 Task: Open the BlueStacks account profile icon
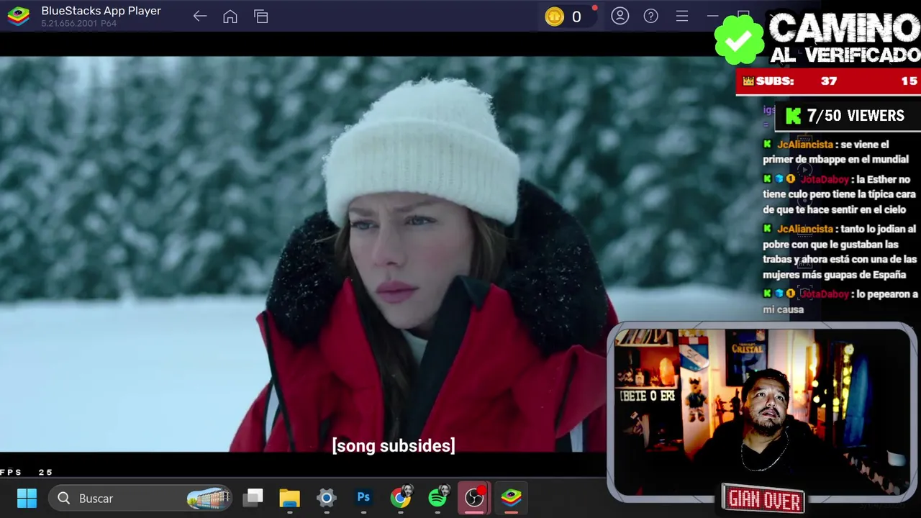(x=620, y=17)
